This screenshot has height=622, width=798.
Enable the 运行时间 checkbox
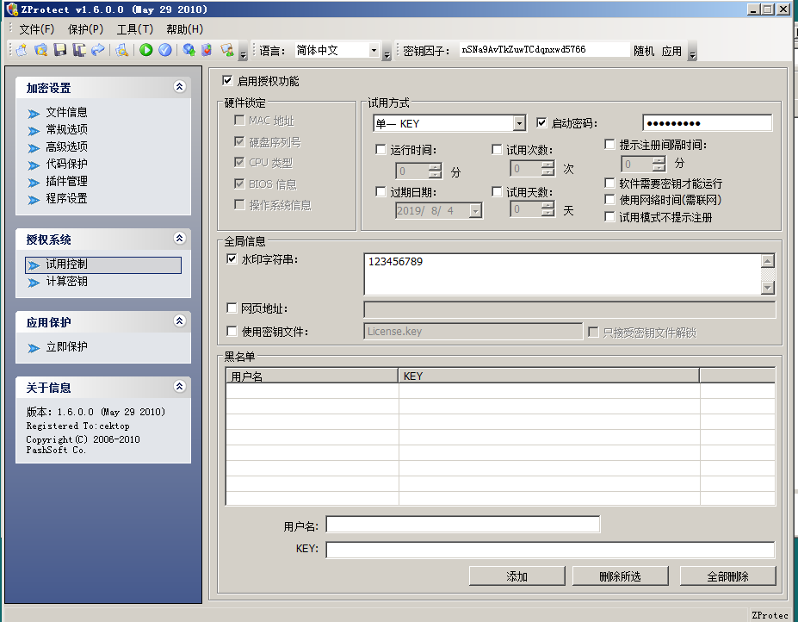pyautogui.click(x=380, y=149)
